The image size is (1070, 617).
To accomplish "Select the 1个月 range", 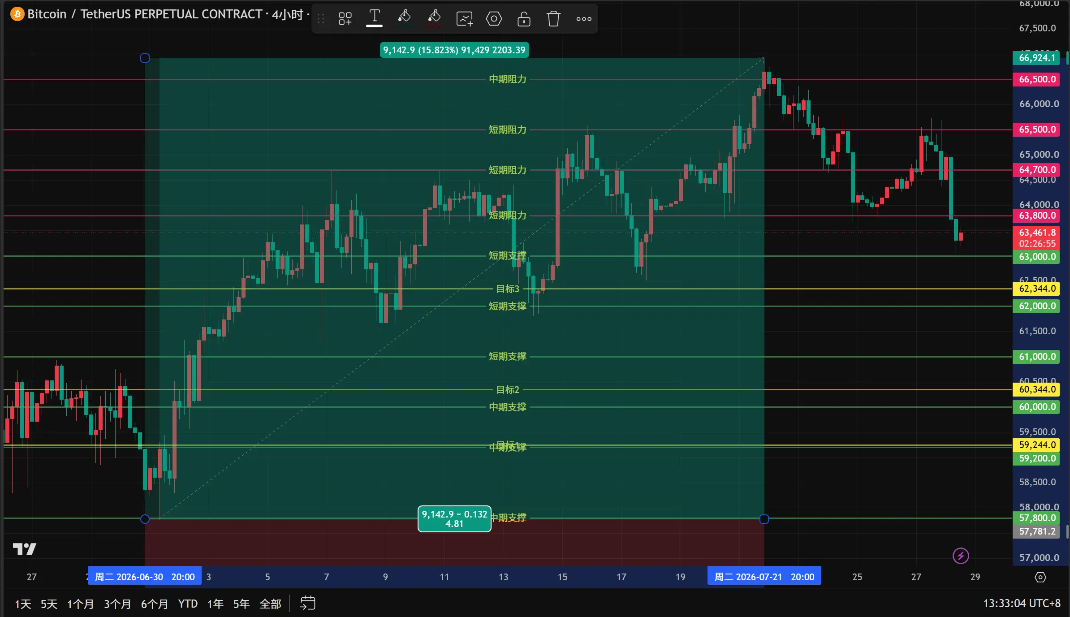I will click(80, 604).
